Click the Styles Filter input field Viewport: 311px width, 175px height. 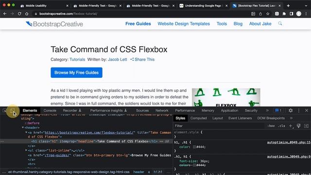pyautogui.click(x=219, y=126)
